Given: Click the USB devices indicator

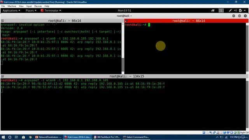Looking at the screenshot, I should click(x=218, y=132).
